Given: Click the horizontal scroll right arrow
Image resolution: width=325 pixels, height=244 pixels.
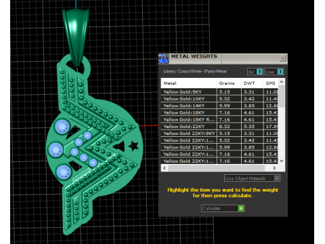Looking at the screenshot, I should [274, 168].
